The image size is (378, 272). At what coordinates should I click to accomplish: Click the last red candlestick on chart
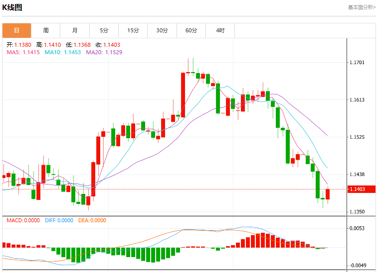coord(328,194)
